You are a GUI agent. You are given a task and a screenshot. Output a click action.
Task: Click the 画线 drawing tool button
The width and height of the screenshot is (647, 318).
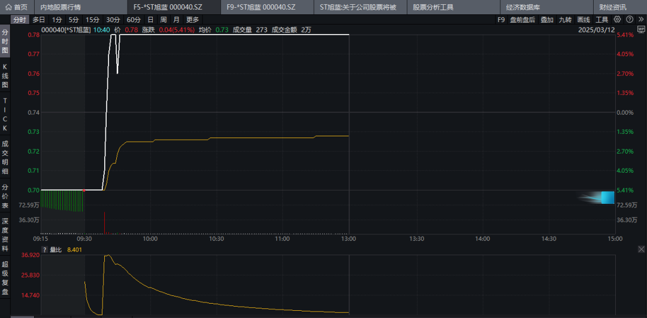coord(583,20)
